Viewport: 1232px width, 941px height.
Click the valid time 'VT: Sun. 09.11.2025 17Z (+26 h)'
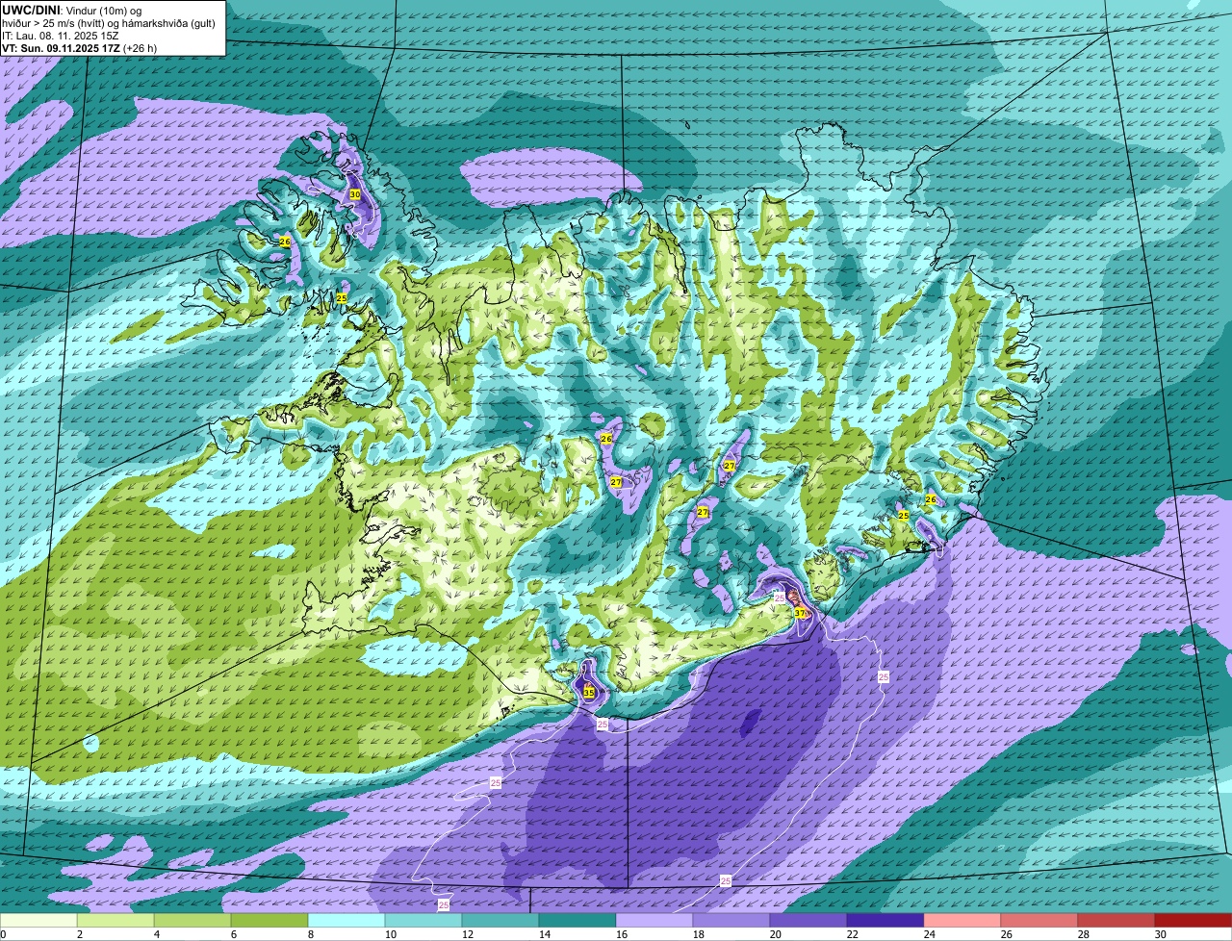click(80, 48)
